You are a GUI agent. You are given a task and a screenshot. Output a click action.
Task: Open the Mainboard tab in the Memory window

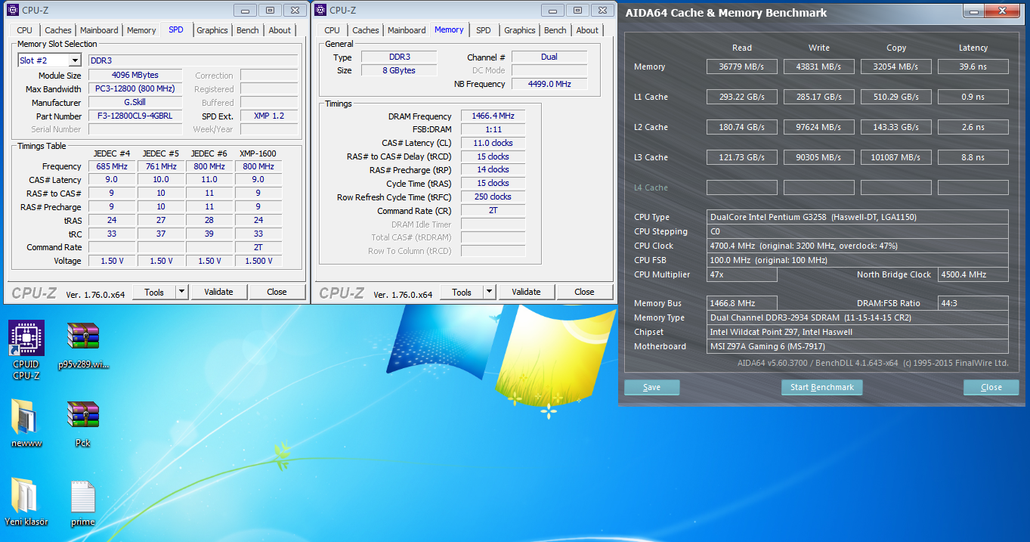tap(407, 30)
